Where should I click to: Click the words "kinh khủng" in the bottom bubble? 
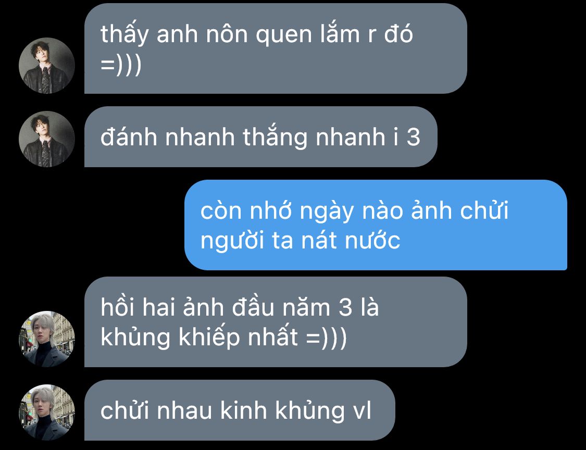pyautogui.click(x=282, y=411)
